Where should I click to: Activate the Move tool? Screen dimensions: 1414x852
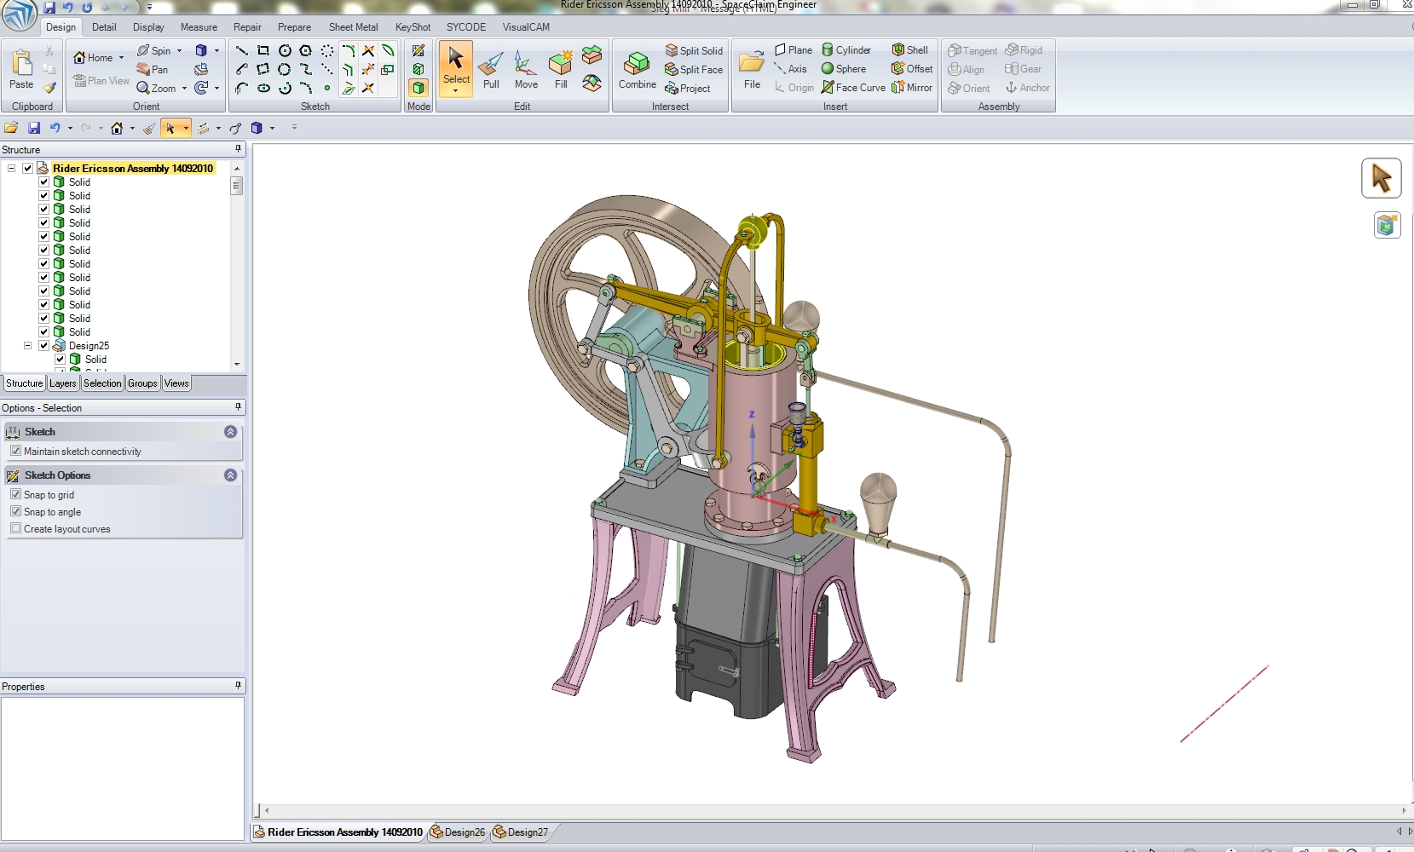[x=526, y=70]
